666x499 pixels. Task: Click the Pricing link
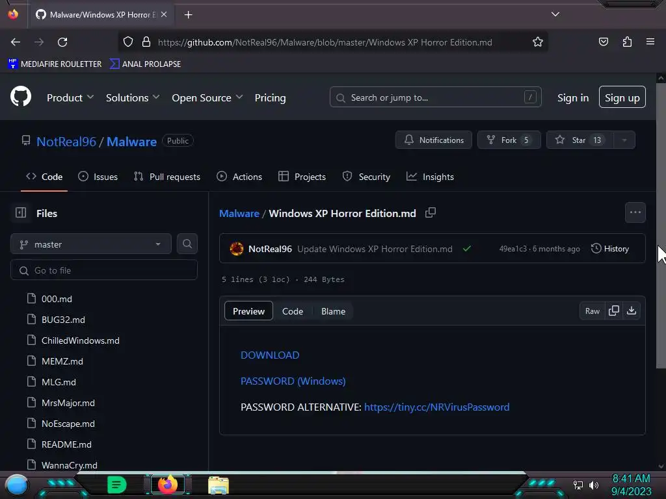pos(270,97)
